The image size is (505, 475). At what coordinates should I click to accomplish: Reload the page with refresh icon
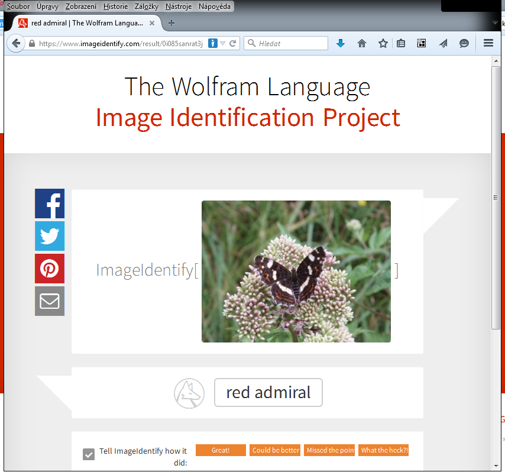click(x=233, y=43)
